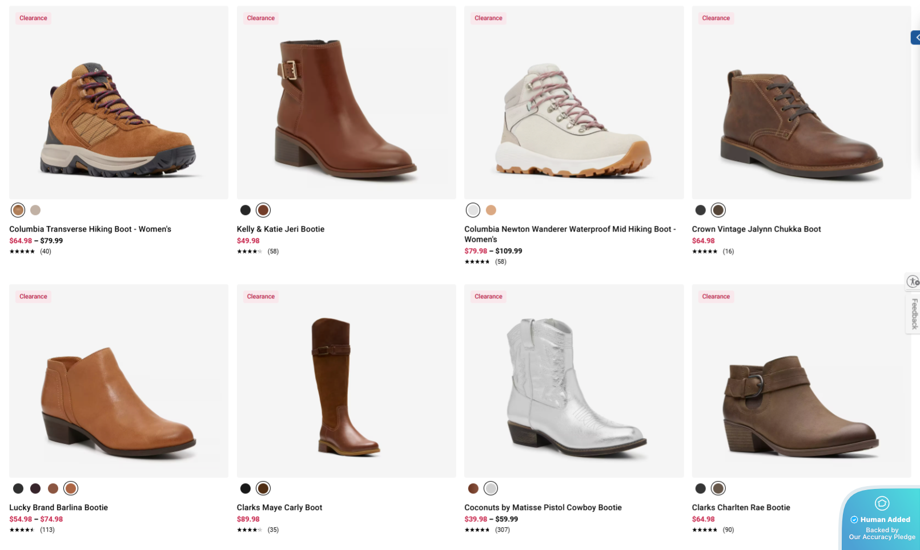Click the $49.98 price under Kelly & Katie Jeri Bootie
Image resolution: width=920 pixels, height=550 pixels.
[248, 240]
